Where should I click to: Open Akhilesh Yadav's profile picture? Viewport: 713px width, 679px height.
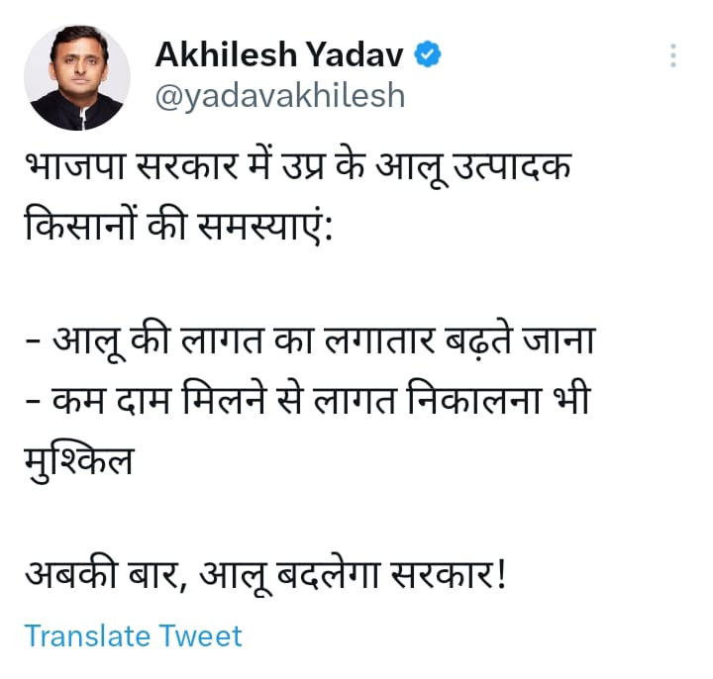(x=77, y=78)
